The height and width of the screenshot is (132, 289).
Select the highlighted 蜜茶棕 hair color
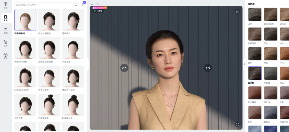(255, 73)
